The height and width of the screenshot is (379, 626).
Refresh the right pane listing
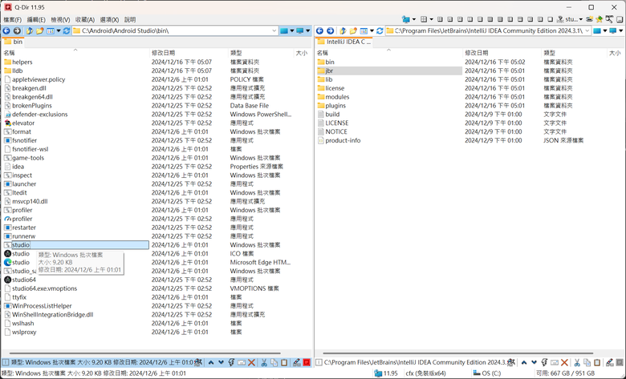click(x=380, y=30)
